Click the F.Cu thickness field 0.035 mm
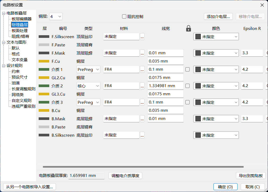Viewport: 268px width, 192px height. [166, 61]
